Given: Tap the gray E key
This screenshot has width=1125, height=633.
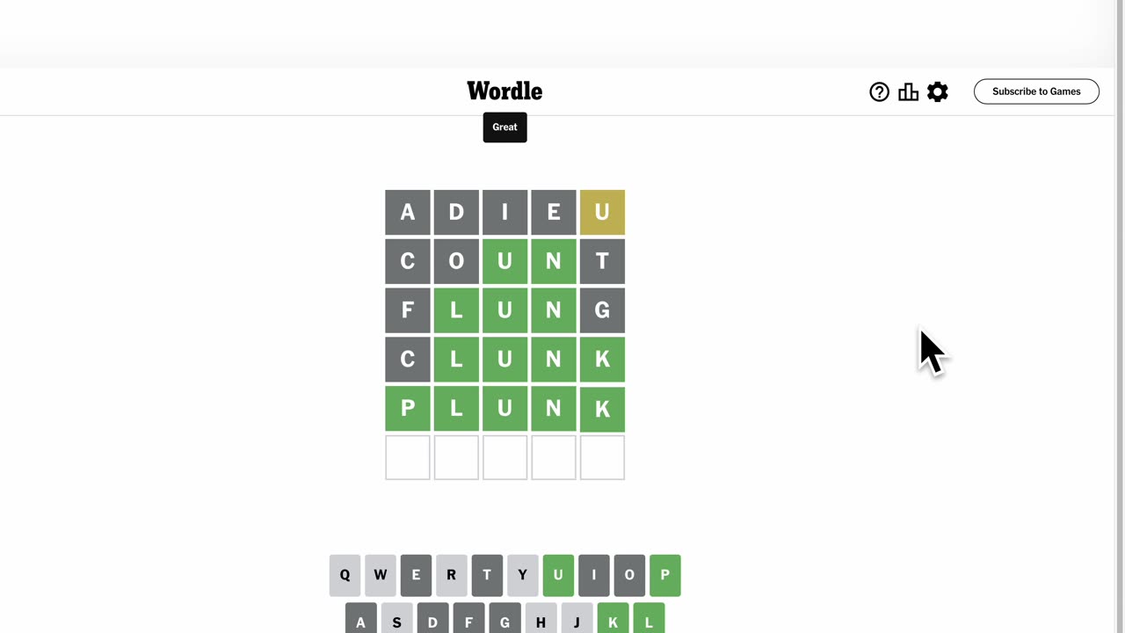Looking at the screenshot, I should (x=416, y=575).
